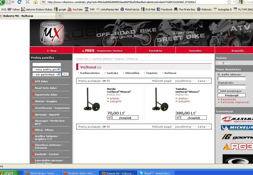The width and height of the screenshot is (253, 175).
Task: Click the RG3 manufacturer logo
Action: pos(238,147)
